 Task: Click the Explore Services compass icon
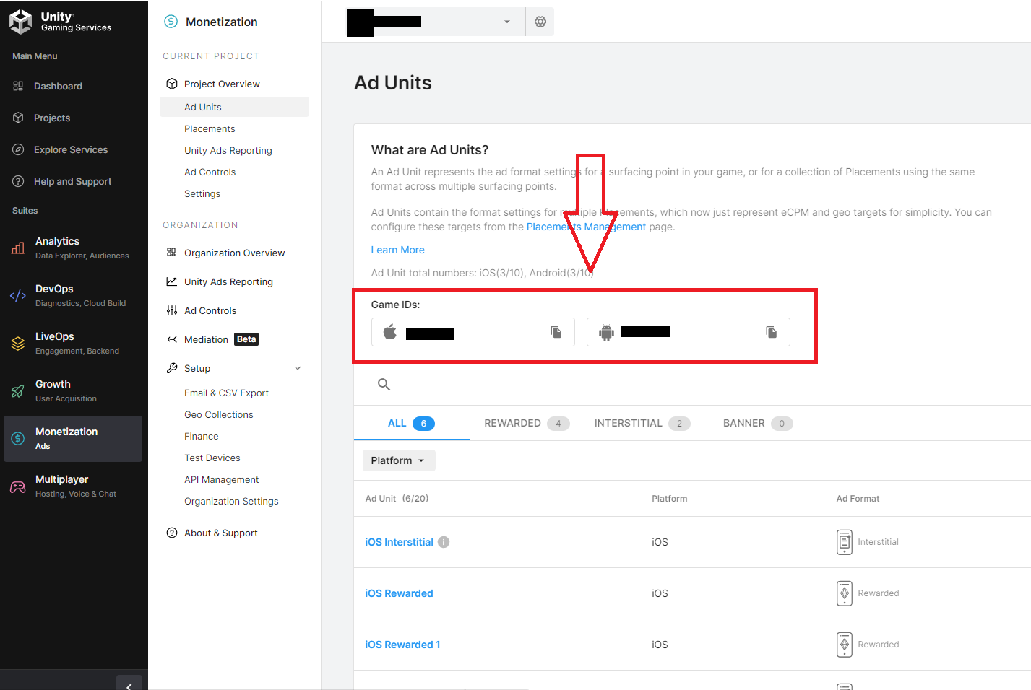pos(18,149)
